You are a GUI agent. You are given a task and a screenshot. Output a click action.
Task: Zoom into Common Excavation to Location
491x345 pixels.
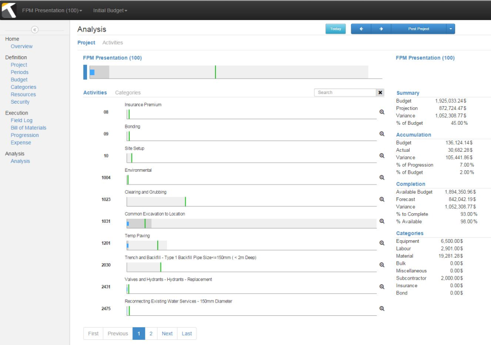pyautogui.click(x=382, y=221)
